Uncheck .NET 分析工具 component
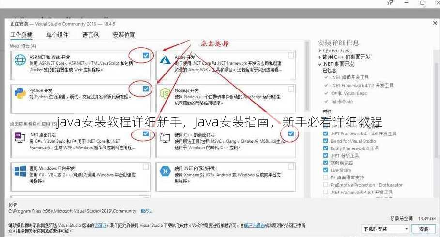Viewport: 440px width, 237px height. [x=325, y=155]
